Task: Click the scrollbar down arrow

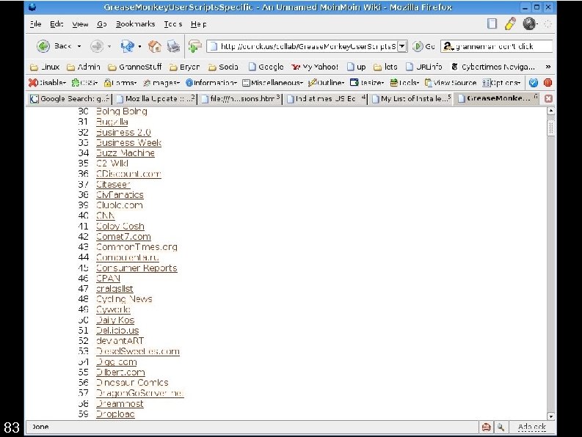Action: pos(551,416)
